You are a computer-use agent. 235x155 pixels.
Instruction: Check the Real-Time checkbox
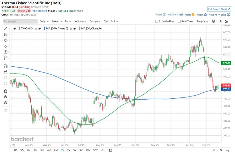[179, 21]
